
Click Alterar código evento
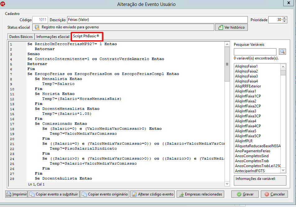coord(153,194)
